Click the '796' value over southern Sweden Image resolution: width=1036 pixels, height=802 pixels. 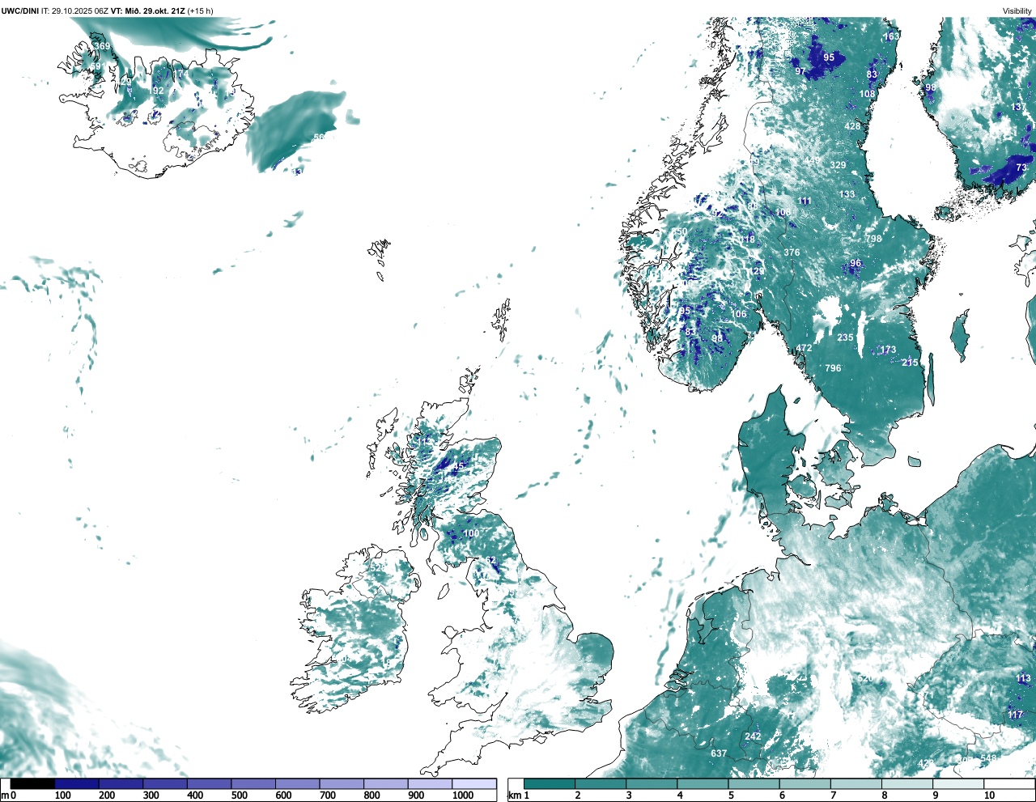(833, 368)
